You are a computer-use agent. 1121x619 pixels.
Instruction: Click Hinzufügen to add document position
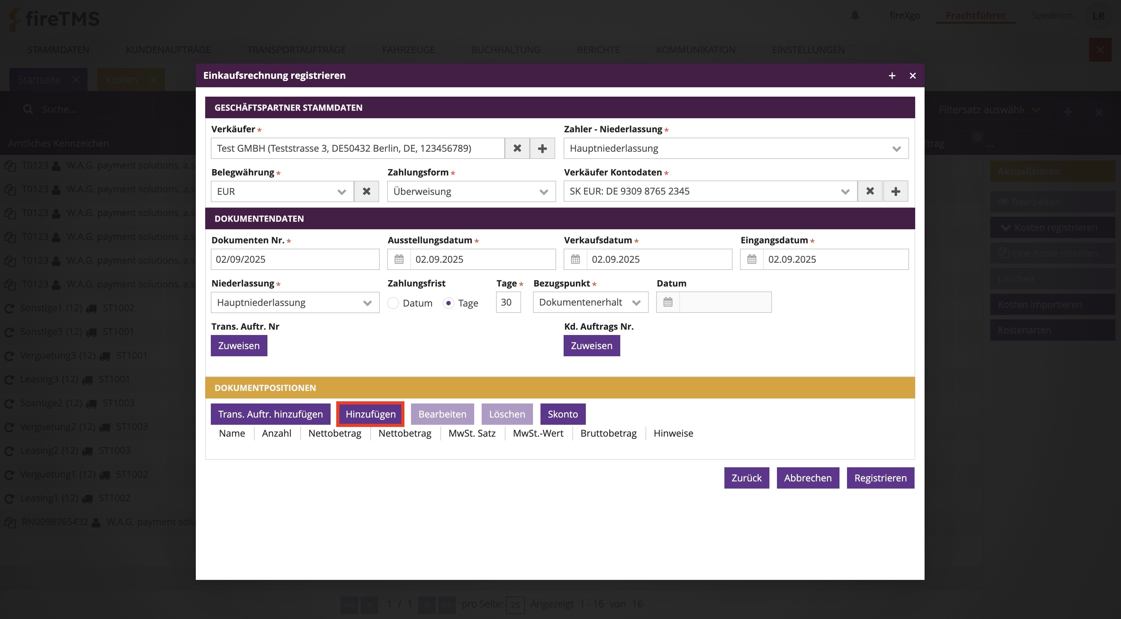370,414
